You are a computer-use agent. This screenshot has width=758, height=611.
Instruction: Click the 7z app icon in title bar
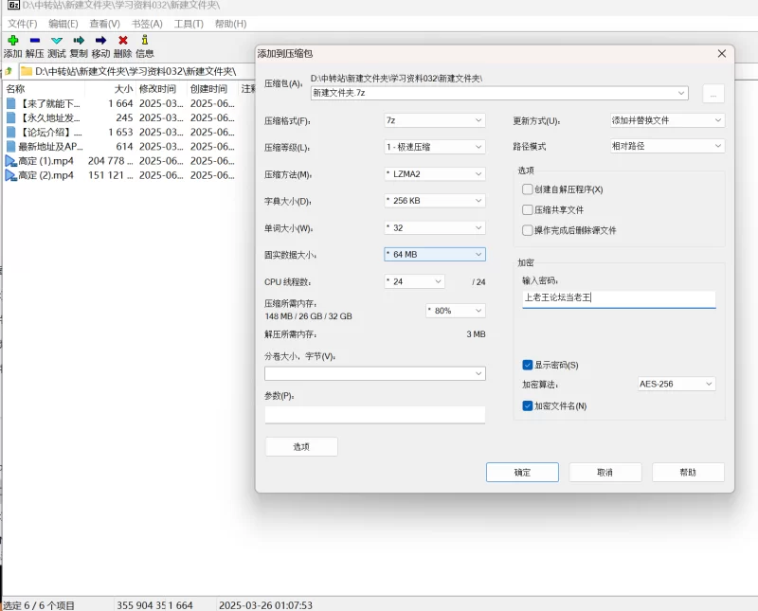(13, 6)
